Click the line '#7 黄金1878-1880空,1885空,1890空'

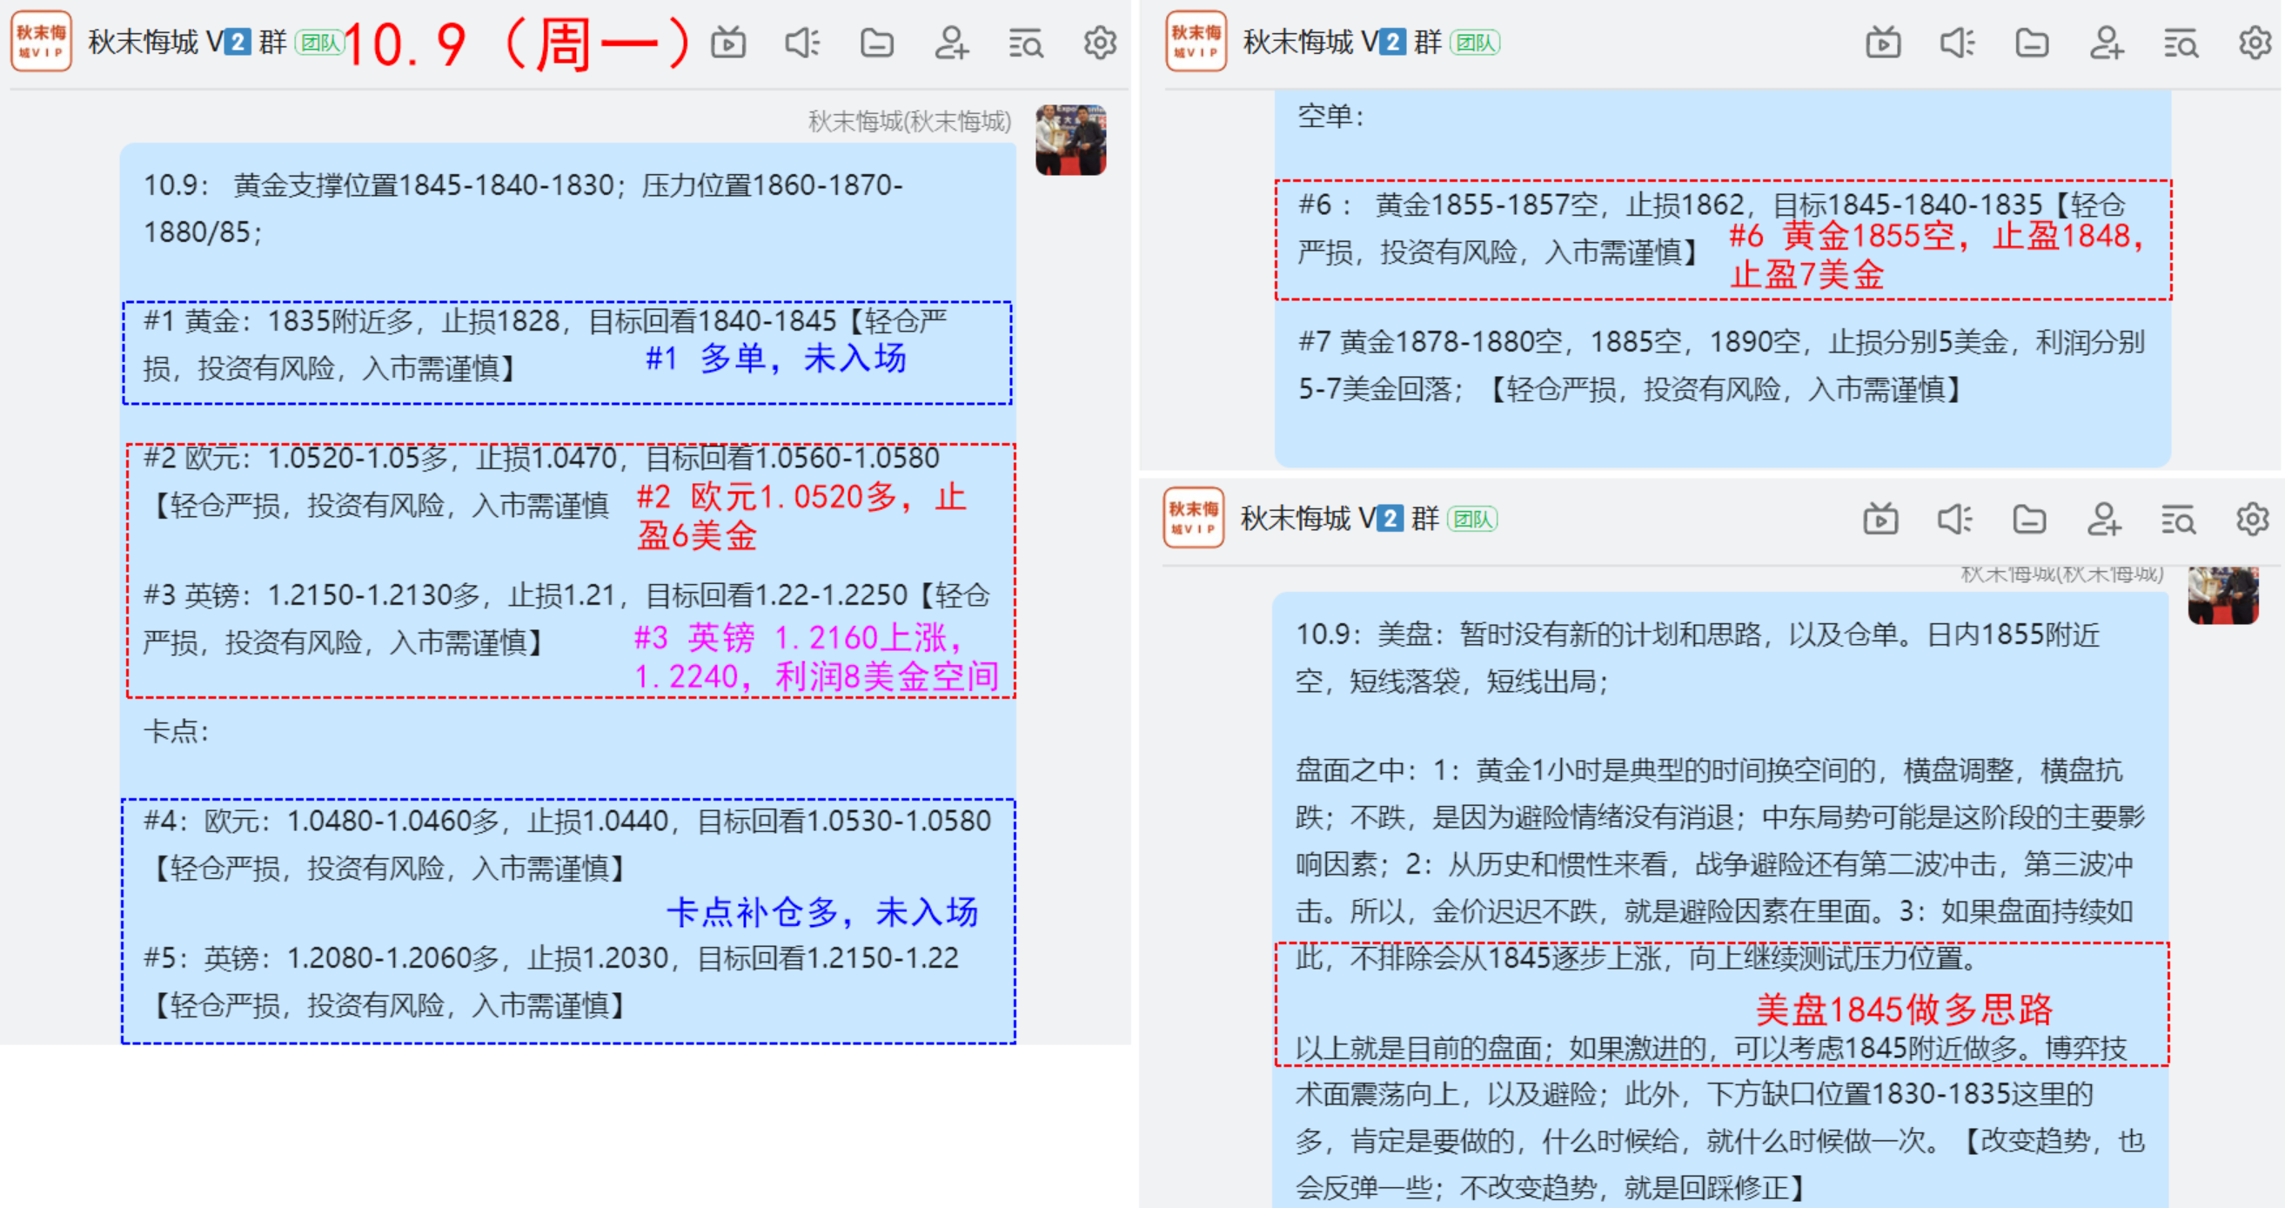tap(1721, 342)
